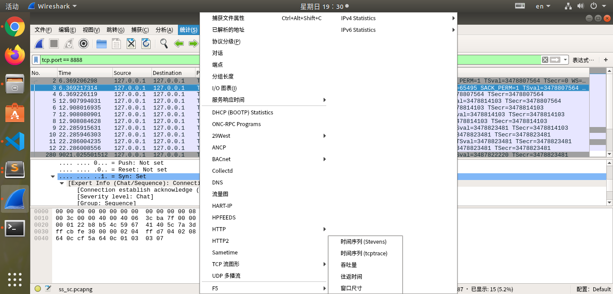Image resolution: width=613 pixels, height=294 pixels.
Task: Open network status tray icon
Action: click(x=569, y=6)
